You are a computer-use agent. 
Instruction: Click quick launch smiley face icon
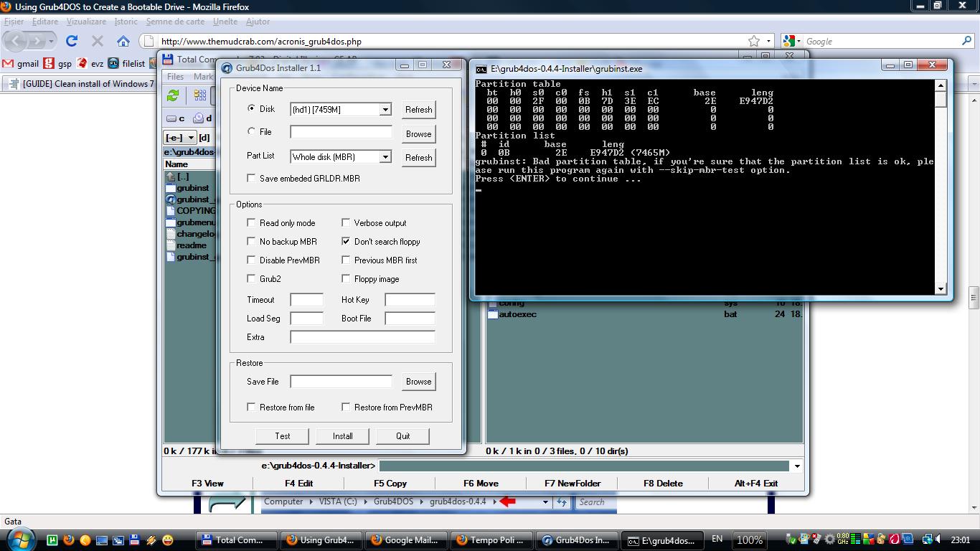tap(167, 540)
